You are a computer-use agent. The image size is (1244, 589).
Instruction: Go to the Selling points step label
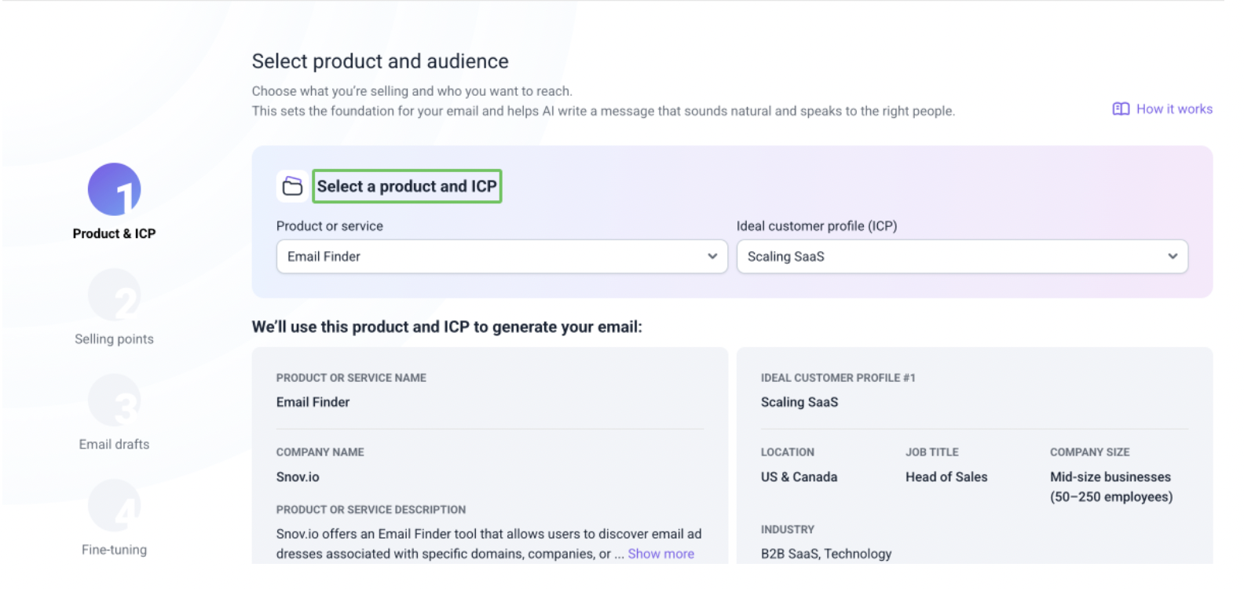point(114,338)
